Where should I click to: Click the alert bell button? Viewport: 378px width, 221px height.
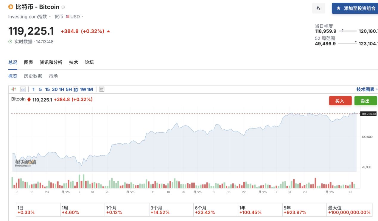click(318, 8)
